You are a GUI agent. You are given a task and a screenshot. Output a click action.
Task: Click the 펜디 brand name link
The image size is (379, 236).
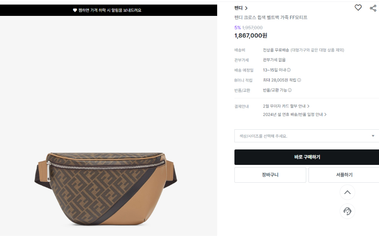(238, 8)
